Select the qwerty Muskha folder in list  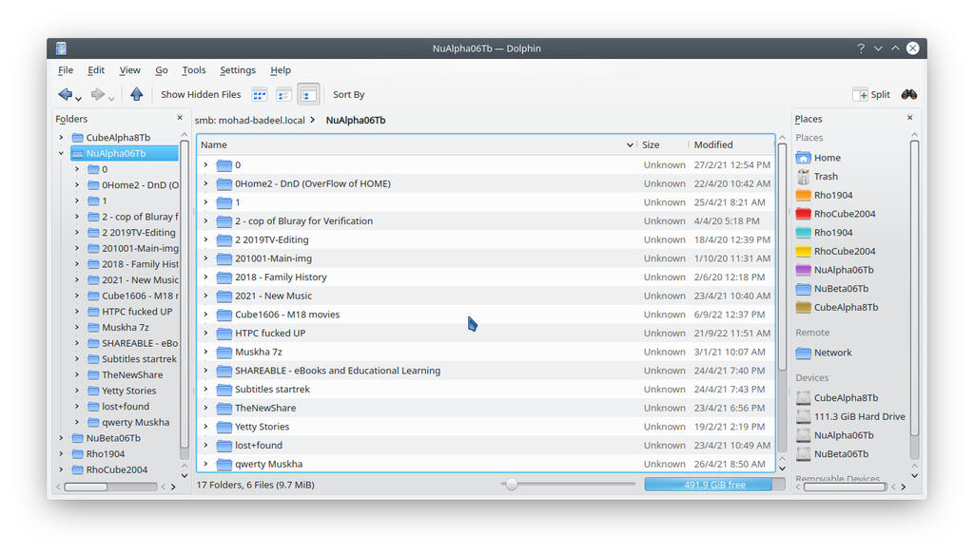[268, 464]
